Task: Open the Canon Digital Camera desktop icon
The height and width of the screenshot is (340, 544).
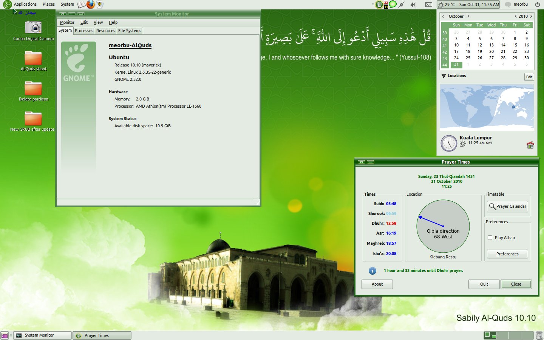Action: pyautogui.click(x=33, y=27)
